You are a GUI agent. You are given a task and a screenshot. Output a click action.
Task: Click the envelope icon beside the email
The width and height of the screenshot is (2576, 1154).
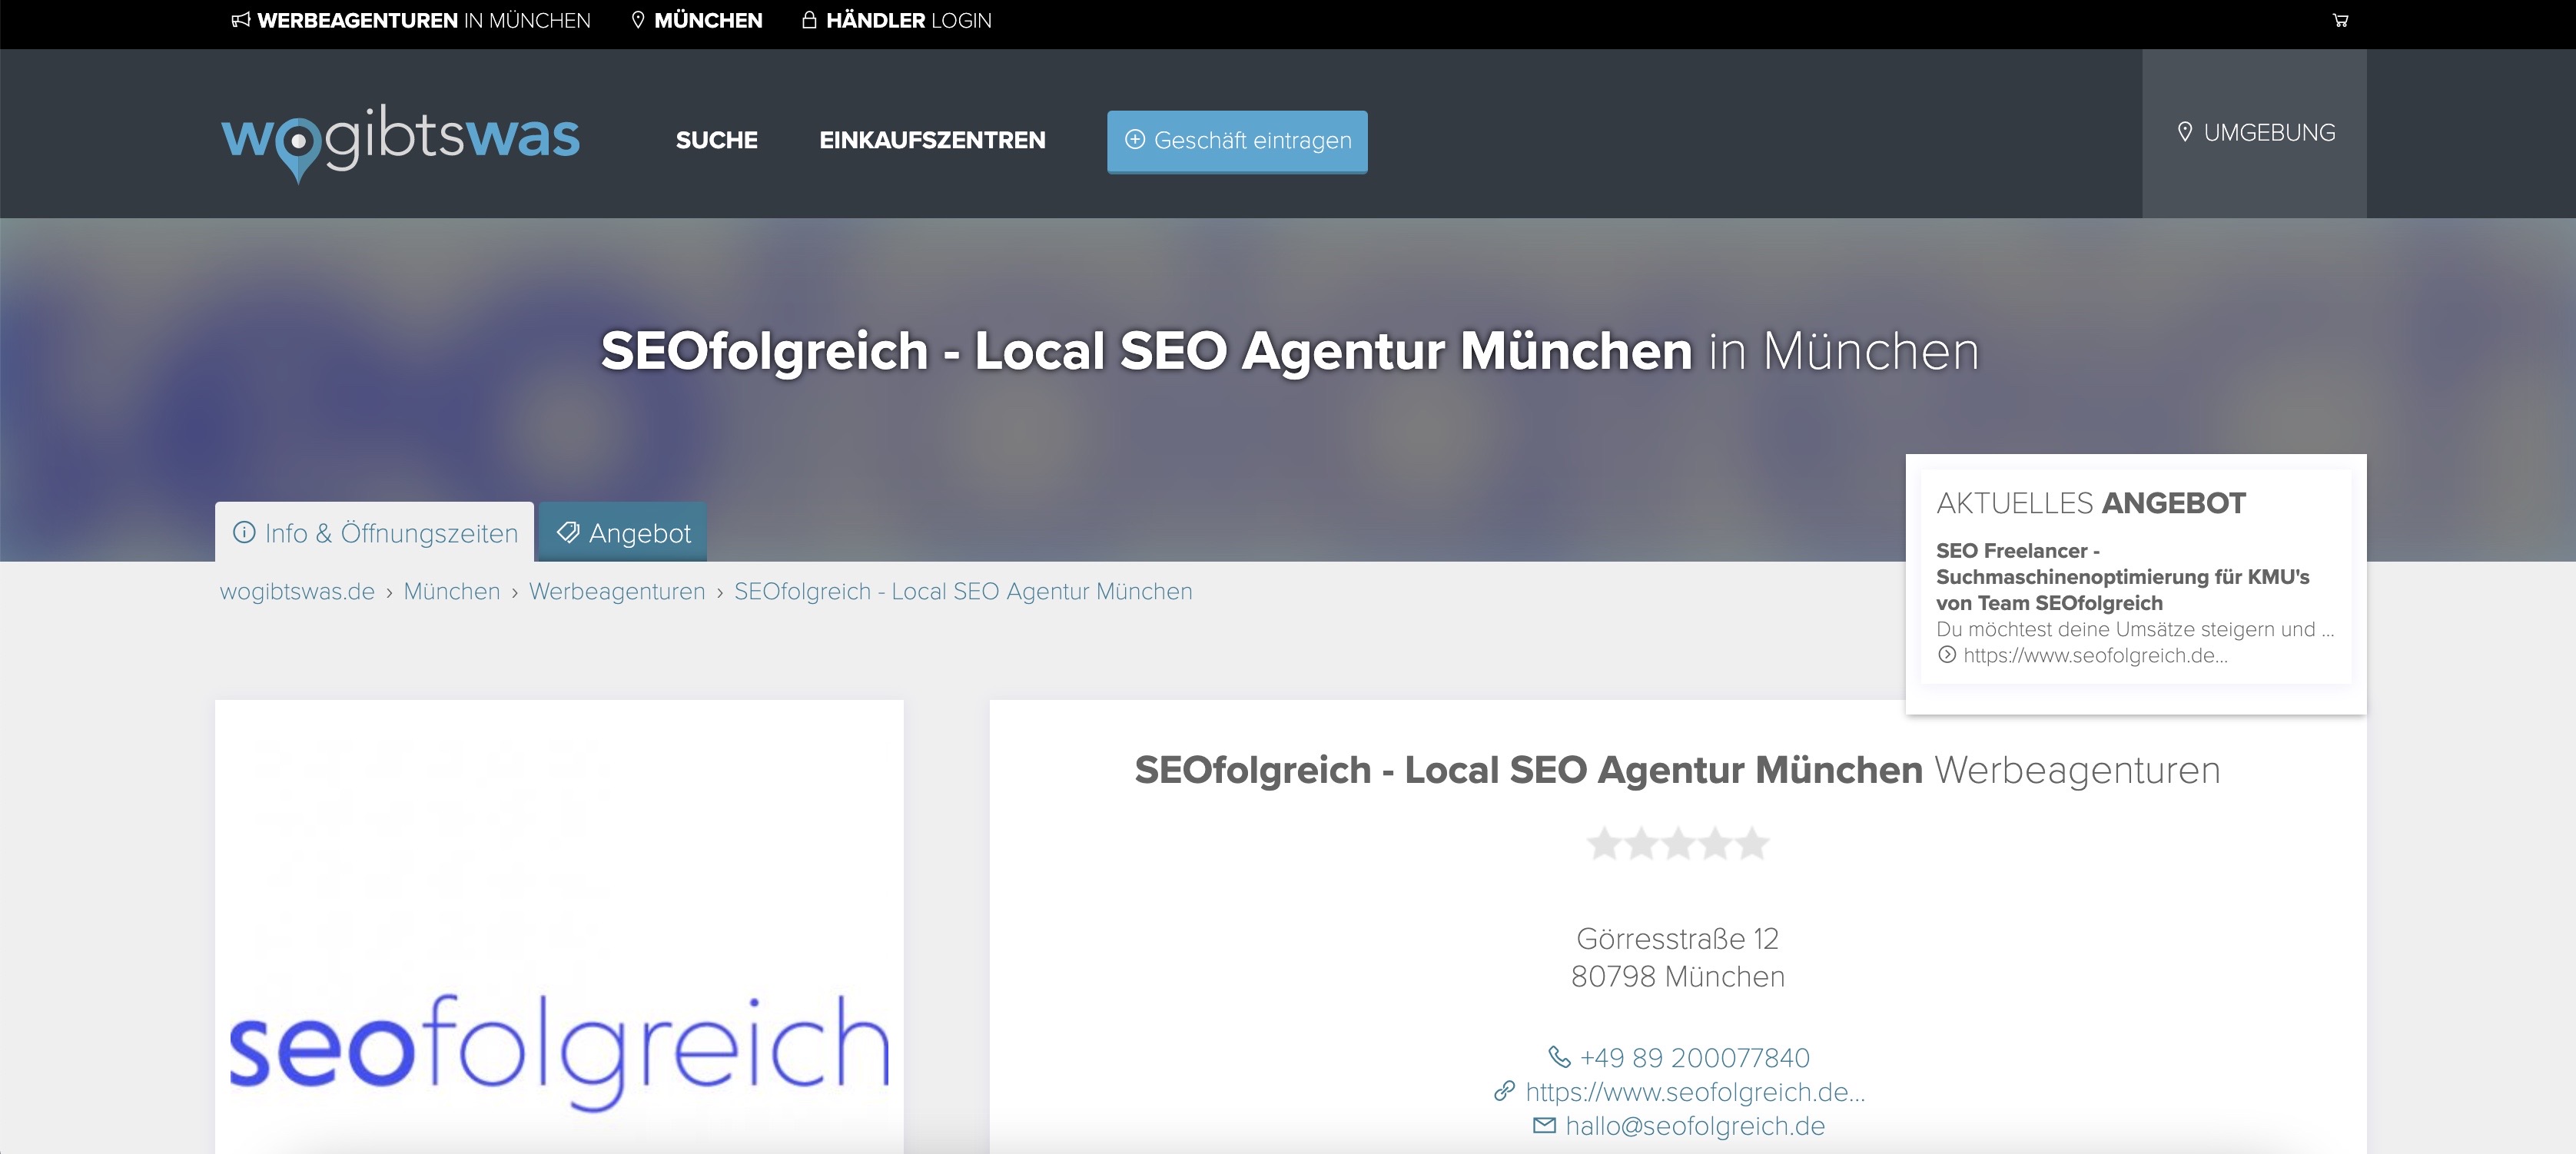tap(1544, 1125)
